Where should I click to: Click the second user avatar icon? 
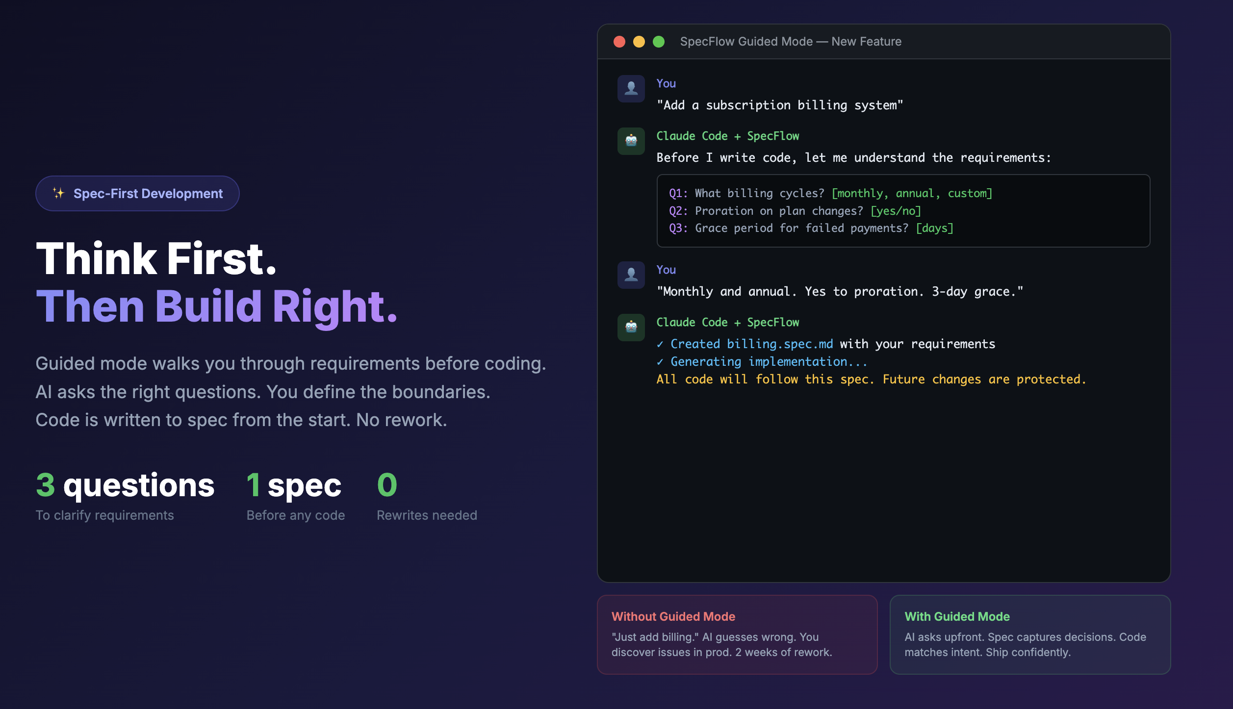[x=631, y=275]
